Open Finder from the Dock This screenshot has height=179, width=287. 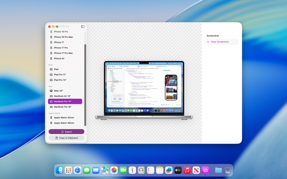click(59, 170)
